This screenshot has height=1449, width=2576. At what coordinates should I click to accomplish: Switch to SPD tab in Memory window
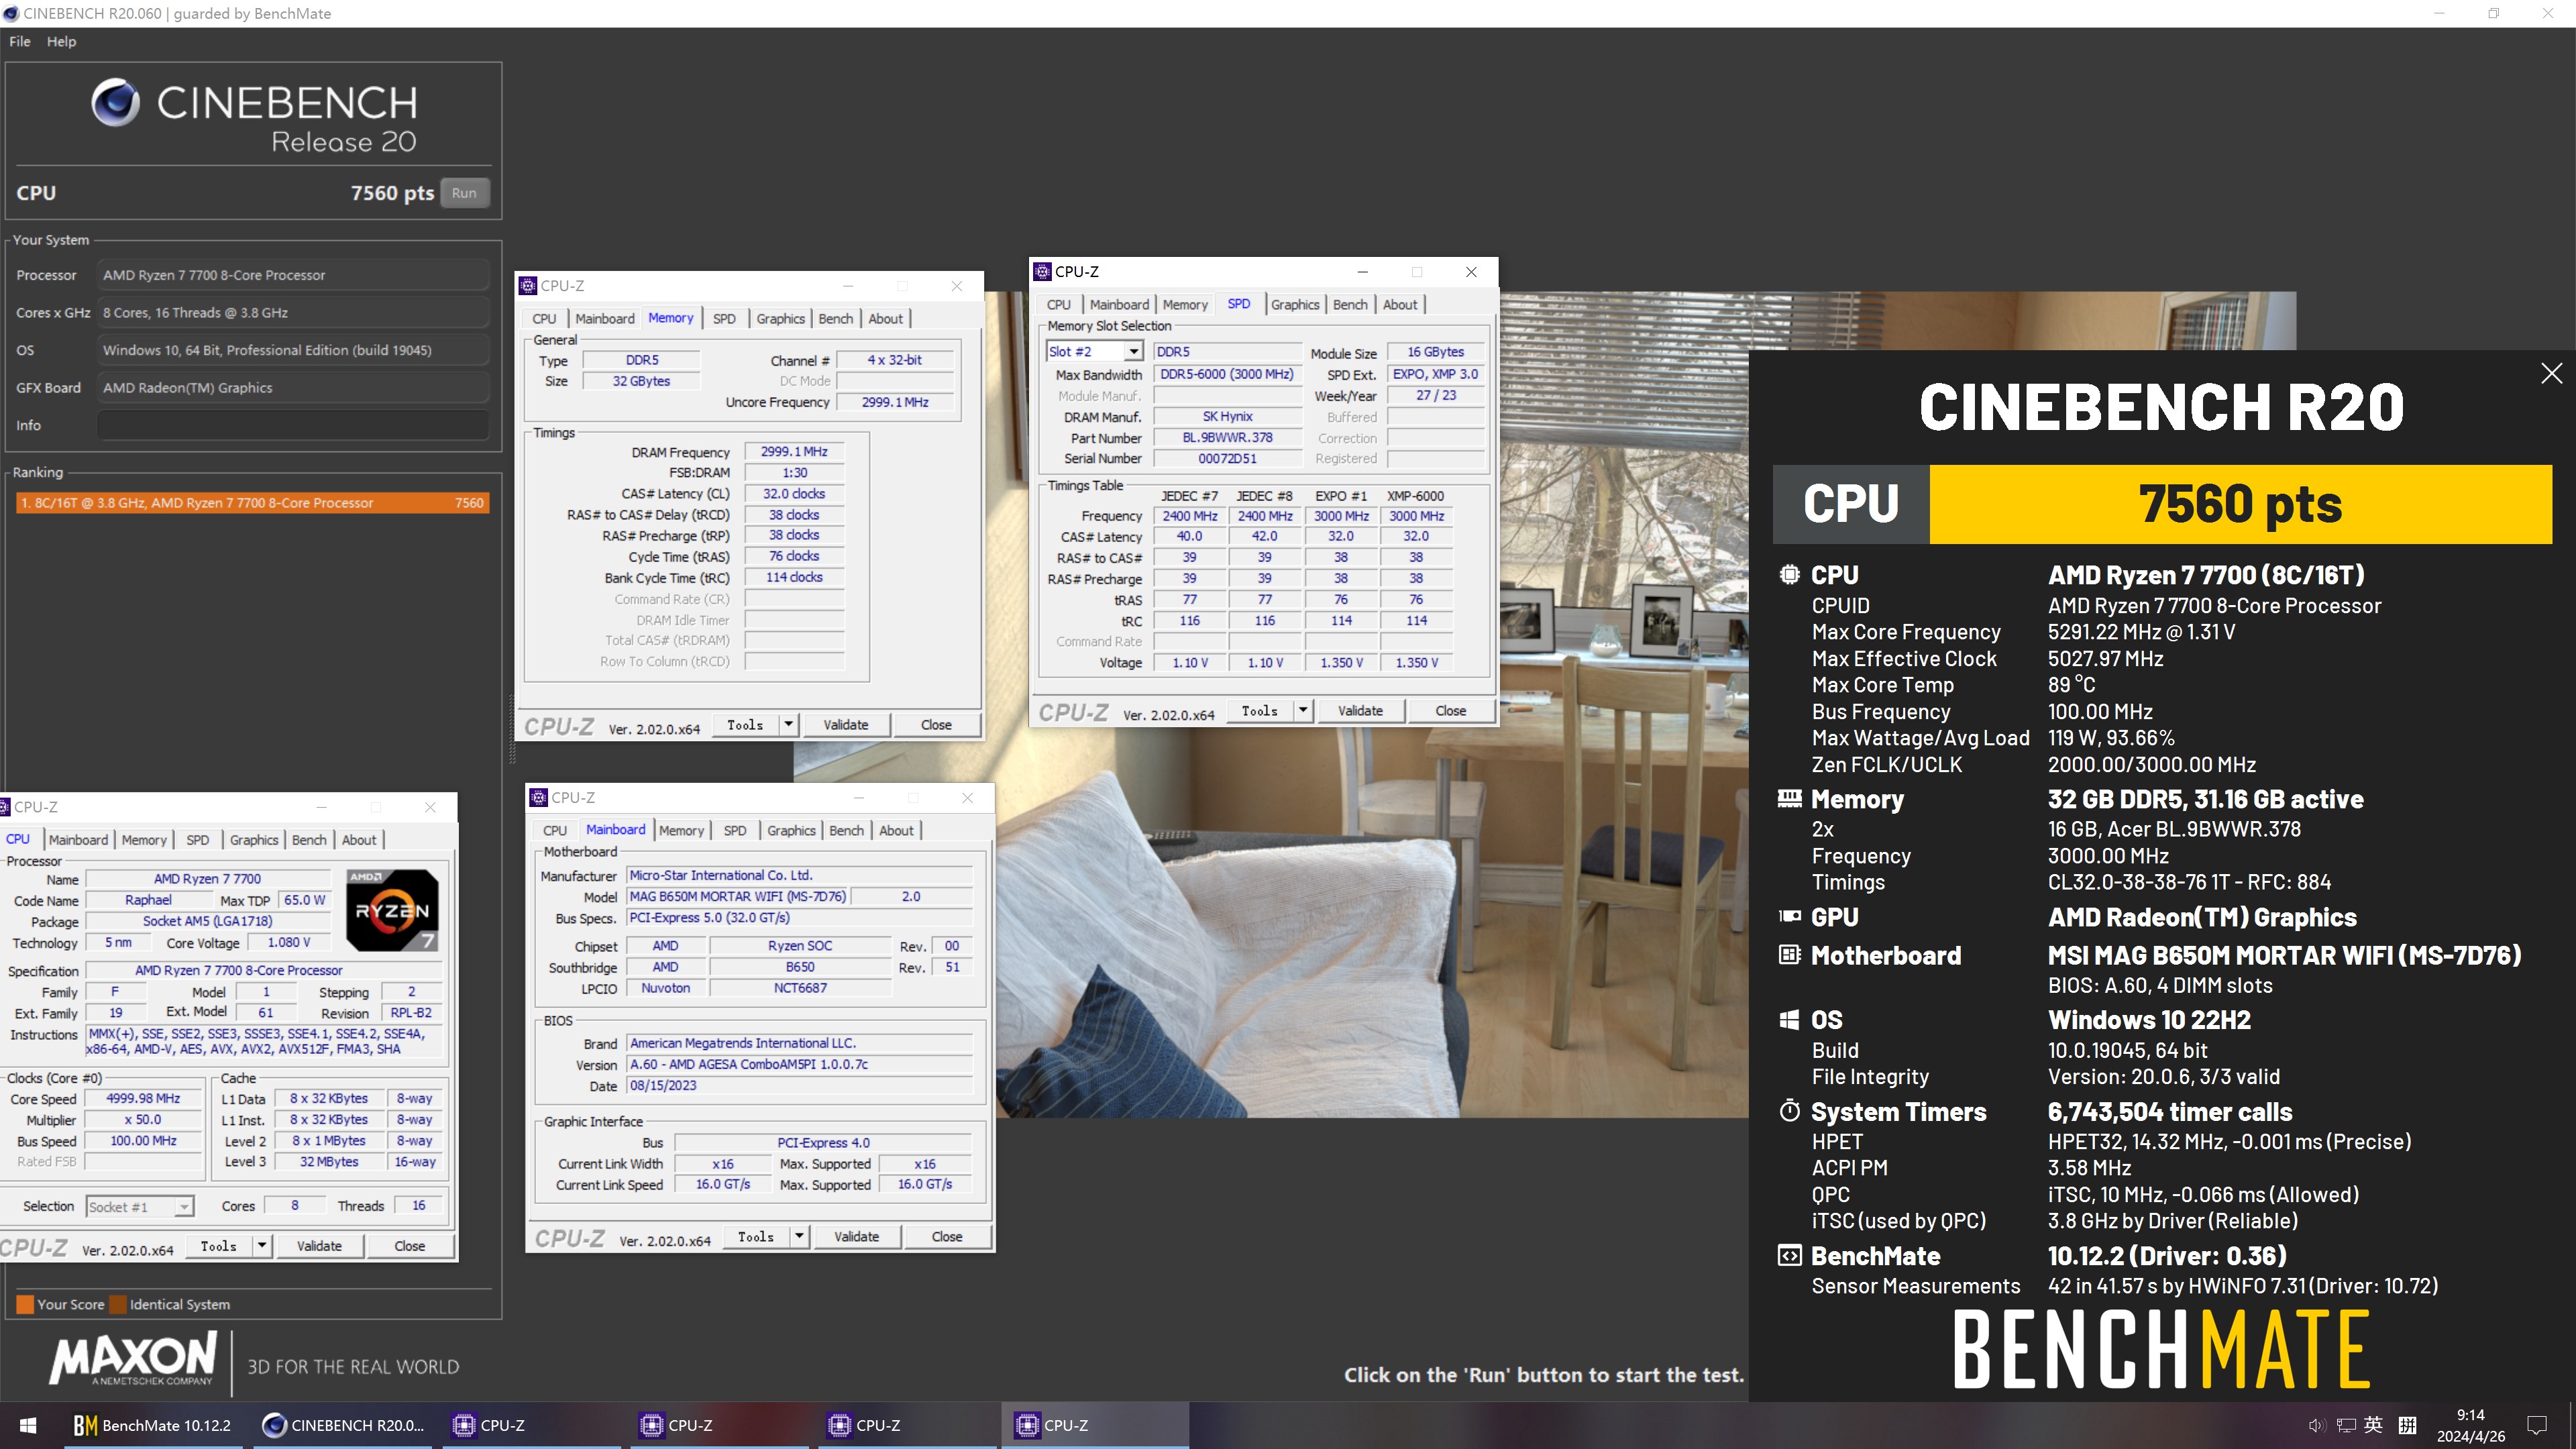click(724, 319)
